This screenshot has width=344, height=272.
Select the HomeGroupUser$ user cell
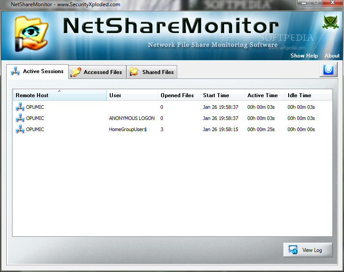pyautogui.click(x=128, y=129)
